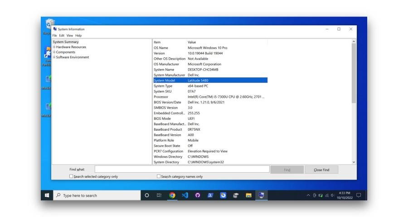The width and height of the screenshot is (408, 217).
Task: Select the BaseBoard Version row
Action: (210, 135)
